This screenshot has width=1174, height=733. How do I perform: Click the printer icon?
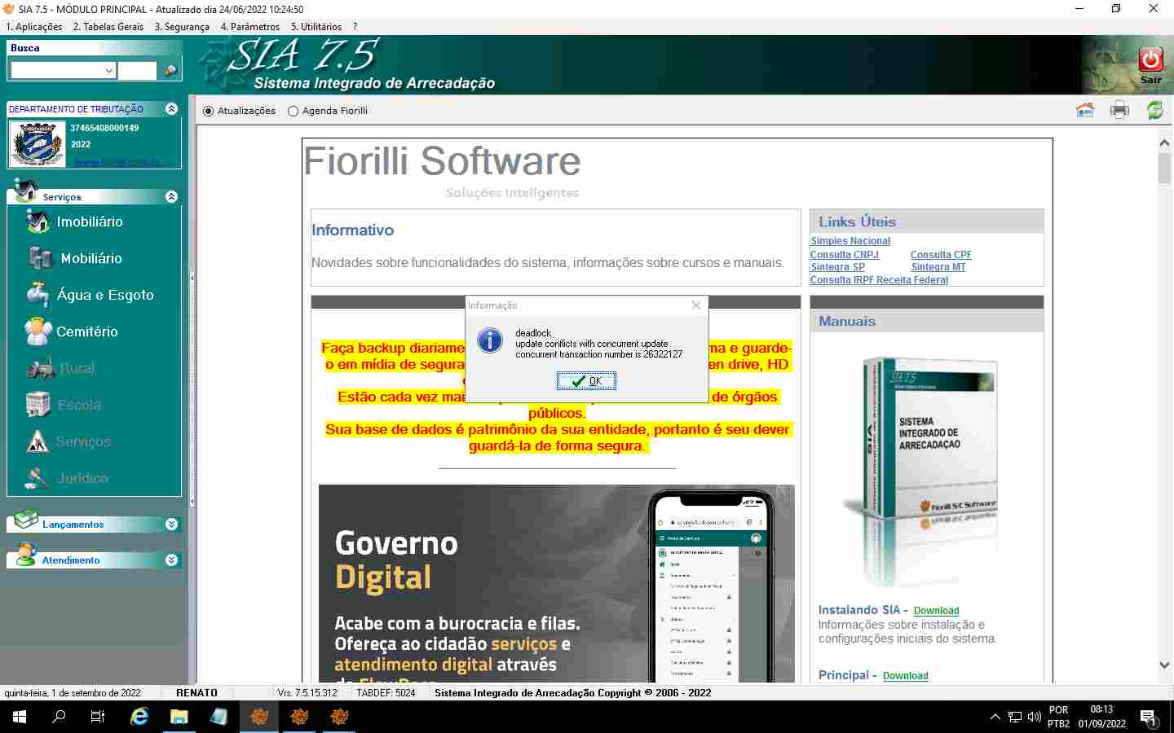(1119, 110)
